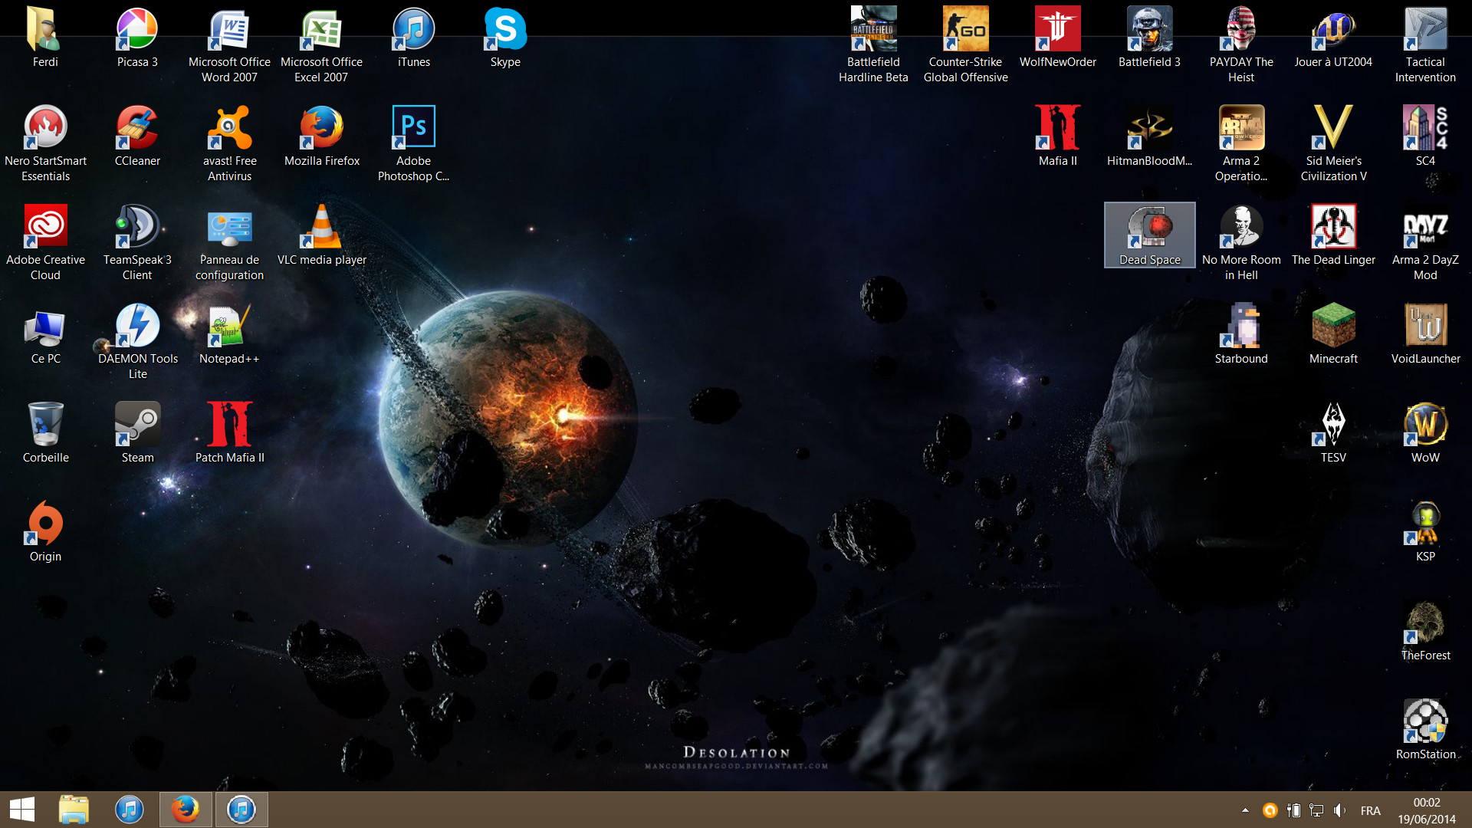1472x828 pixels.
Task: Select the Ce PC desktop icon
Action: pyautogui.click(x=45, y=334)
